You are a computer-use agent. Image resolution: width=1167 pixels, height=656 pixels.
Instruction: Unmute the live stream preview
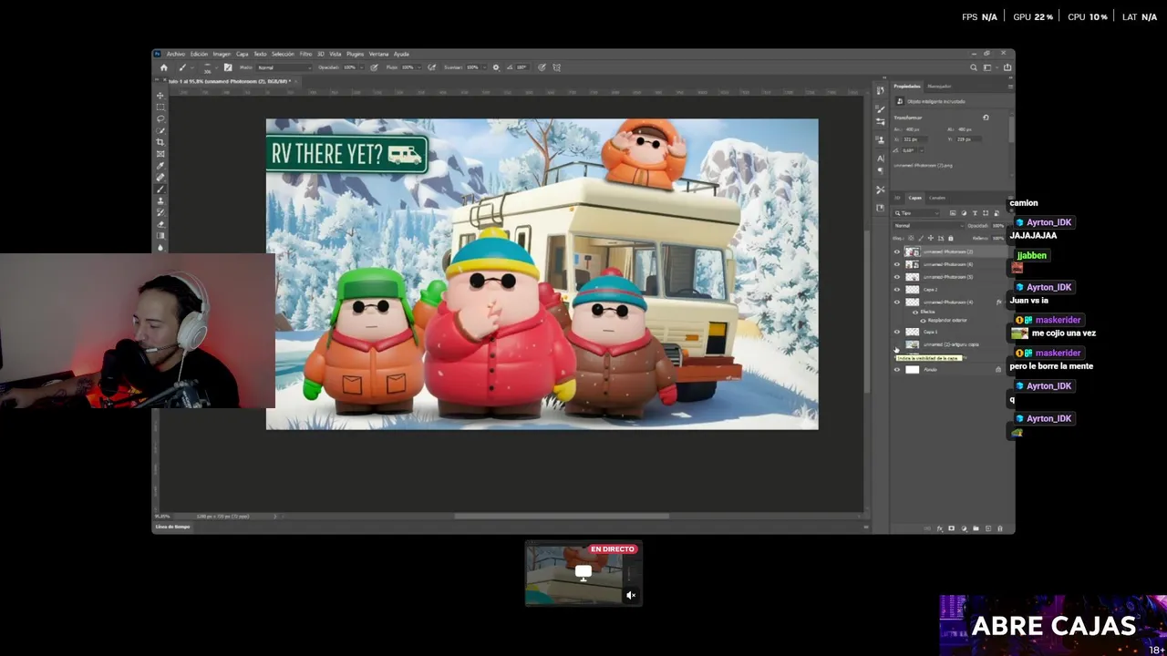[x=630, y=595]
